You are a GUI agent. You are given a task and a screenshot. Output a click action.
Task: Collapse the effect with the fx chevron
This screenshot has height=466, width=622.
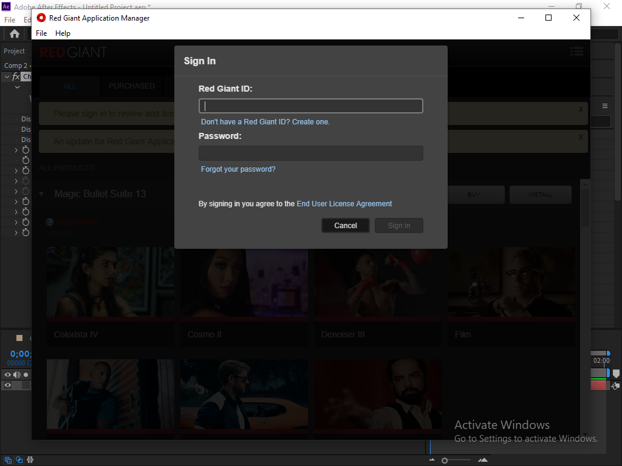point(7,76)
